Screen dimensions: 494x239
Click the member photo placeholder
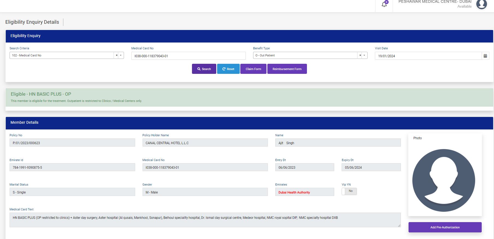click(443, 180)
